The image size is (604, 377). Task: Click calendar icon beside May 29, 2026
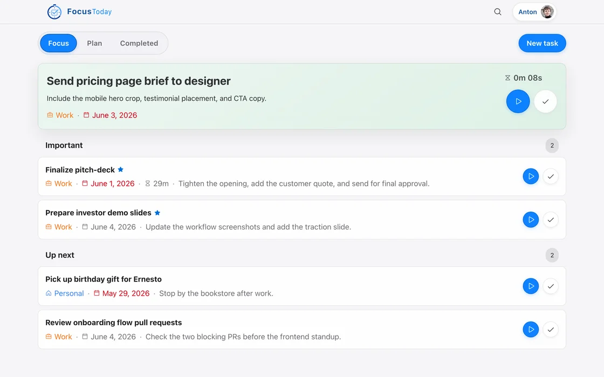(97, 293)
